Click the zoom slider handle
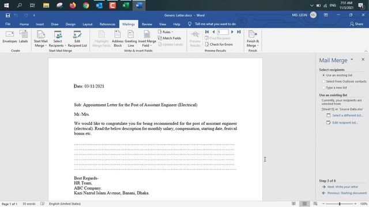The width and height of the screenshot is (369, 207). (340, 204)
